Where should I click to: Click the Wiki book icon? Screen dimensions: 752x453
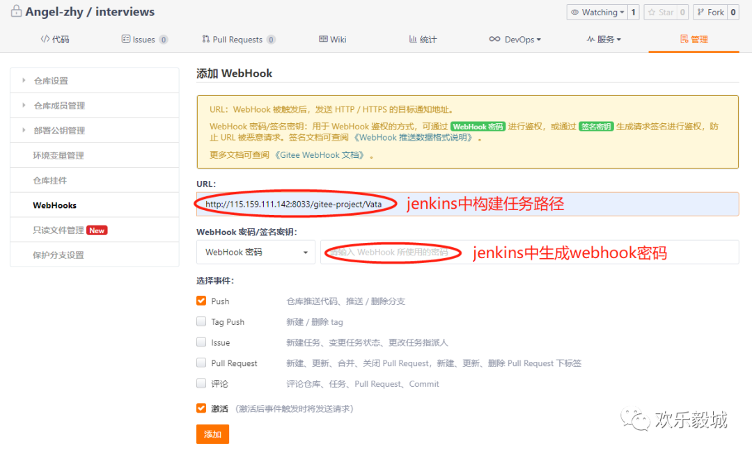[323, 39]
